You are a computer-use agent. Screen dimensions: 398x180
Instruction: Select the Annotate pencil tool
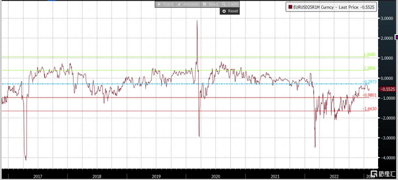188,4
